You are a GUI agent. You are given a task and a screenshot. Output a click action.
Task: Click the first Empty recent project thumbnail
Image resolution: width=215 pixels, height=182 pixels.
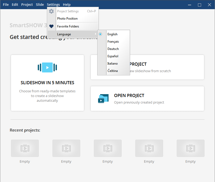25,148
